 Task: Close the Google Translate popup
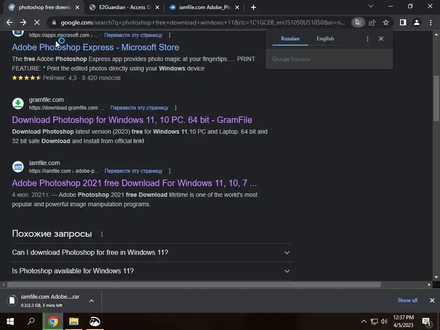pyautogui.click(x=381, y=39)
